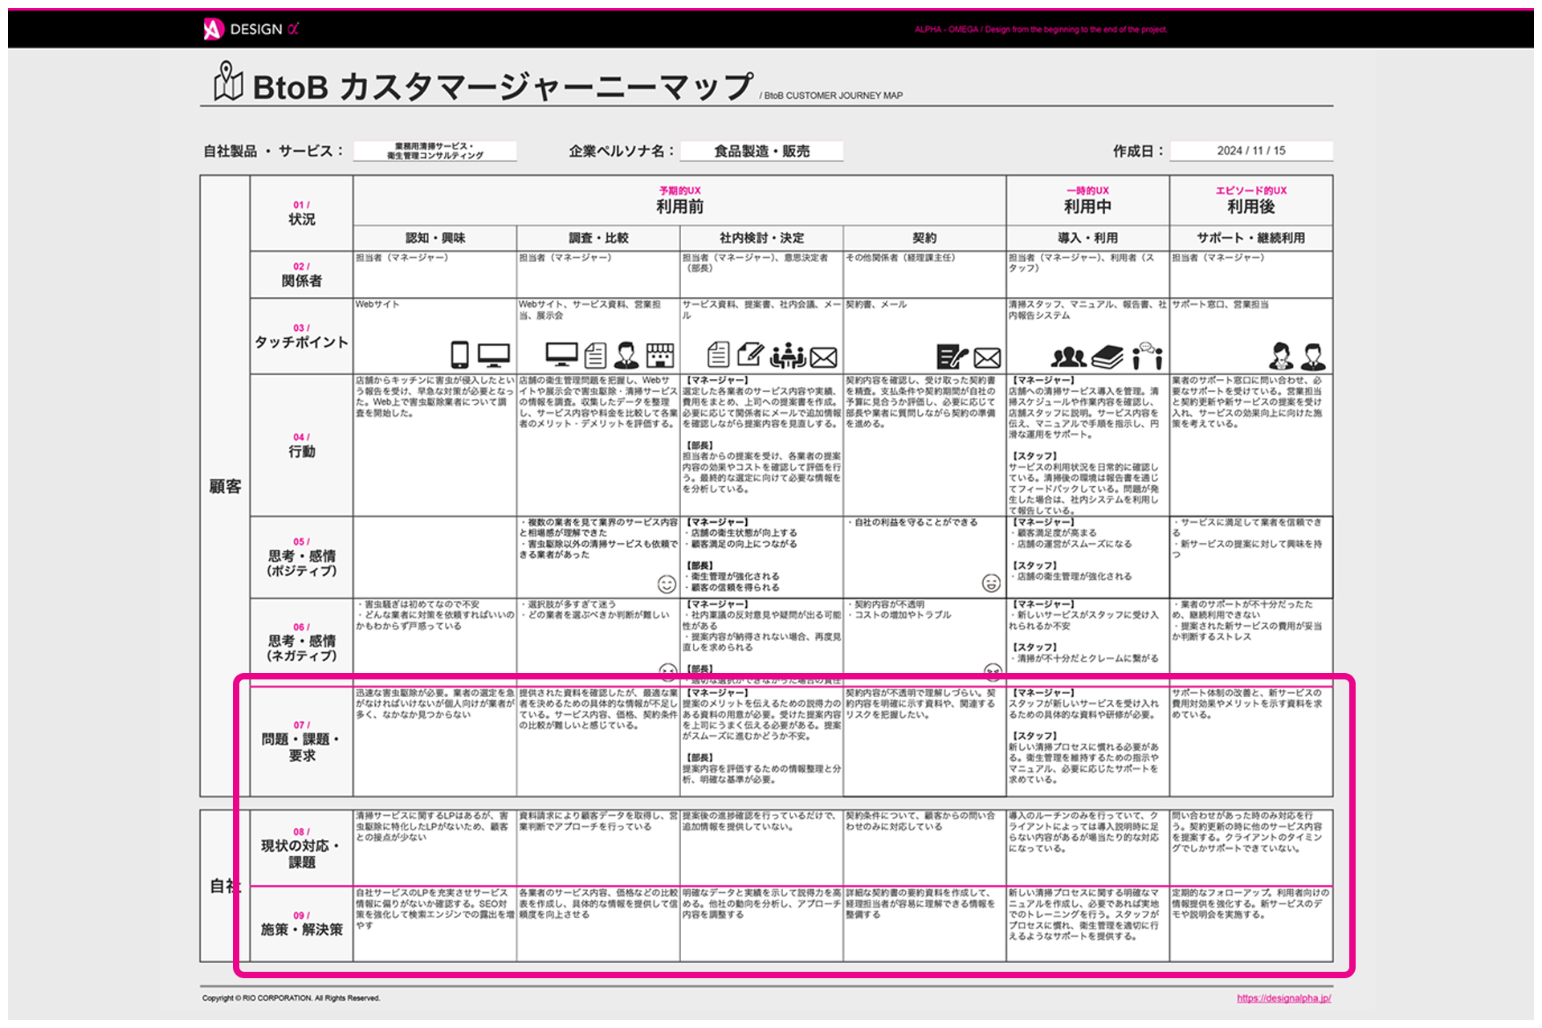Select the two people talking icon in 導入・利用

click(1148, 355)
